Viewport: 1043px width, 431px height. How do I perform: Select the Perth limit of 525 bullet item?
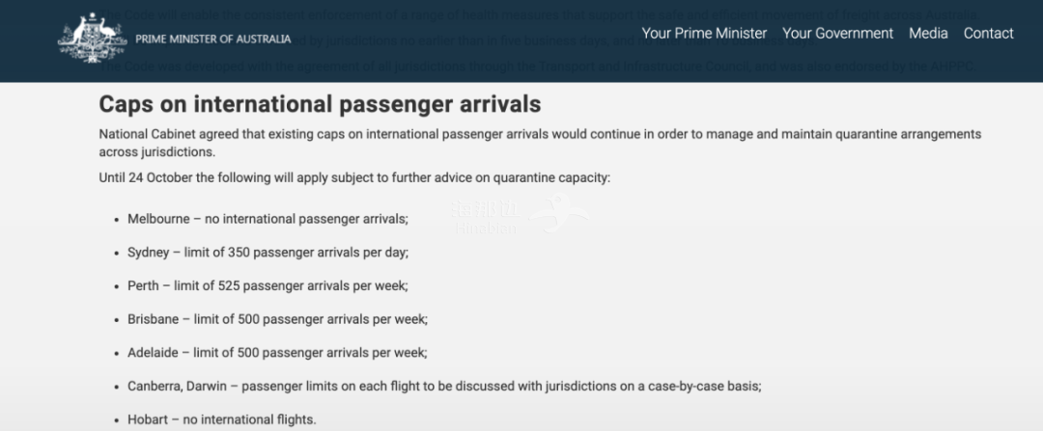268,285
